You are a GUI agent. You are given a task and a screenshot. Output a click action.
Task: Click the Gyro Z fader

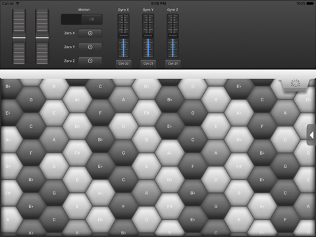tap(172, 36)
